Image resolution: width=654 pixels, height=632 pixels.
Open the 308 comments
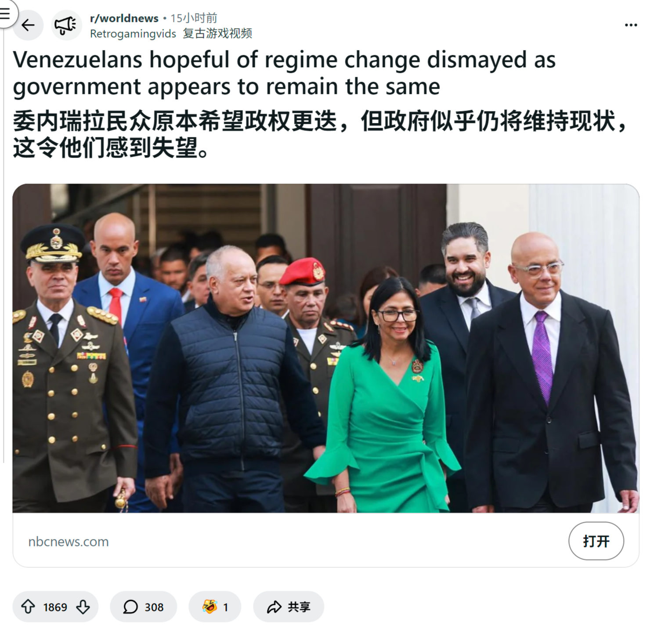pos(143,607)
